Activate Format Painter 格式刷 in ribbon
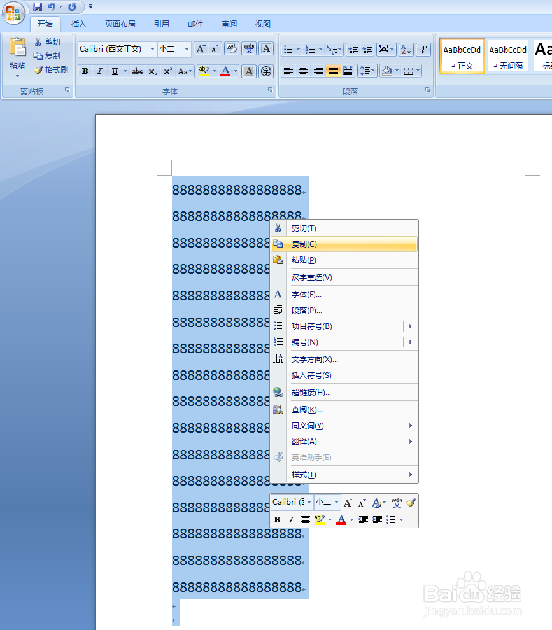552x630 pixels. tap(51, 70)
